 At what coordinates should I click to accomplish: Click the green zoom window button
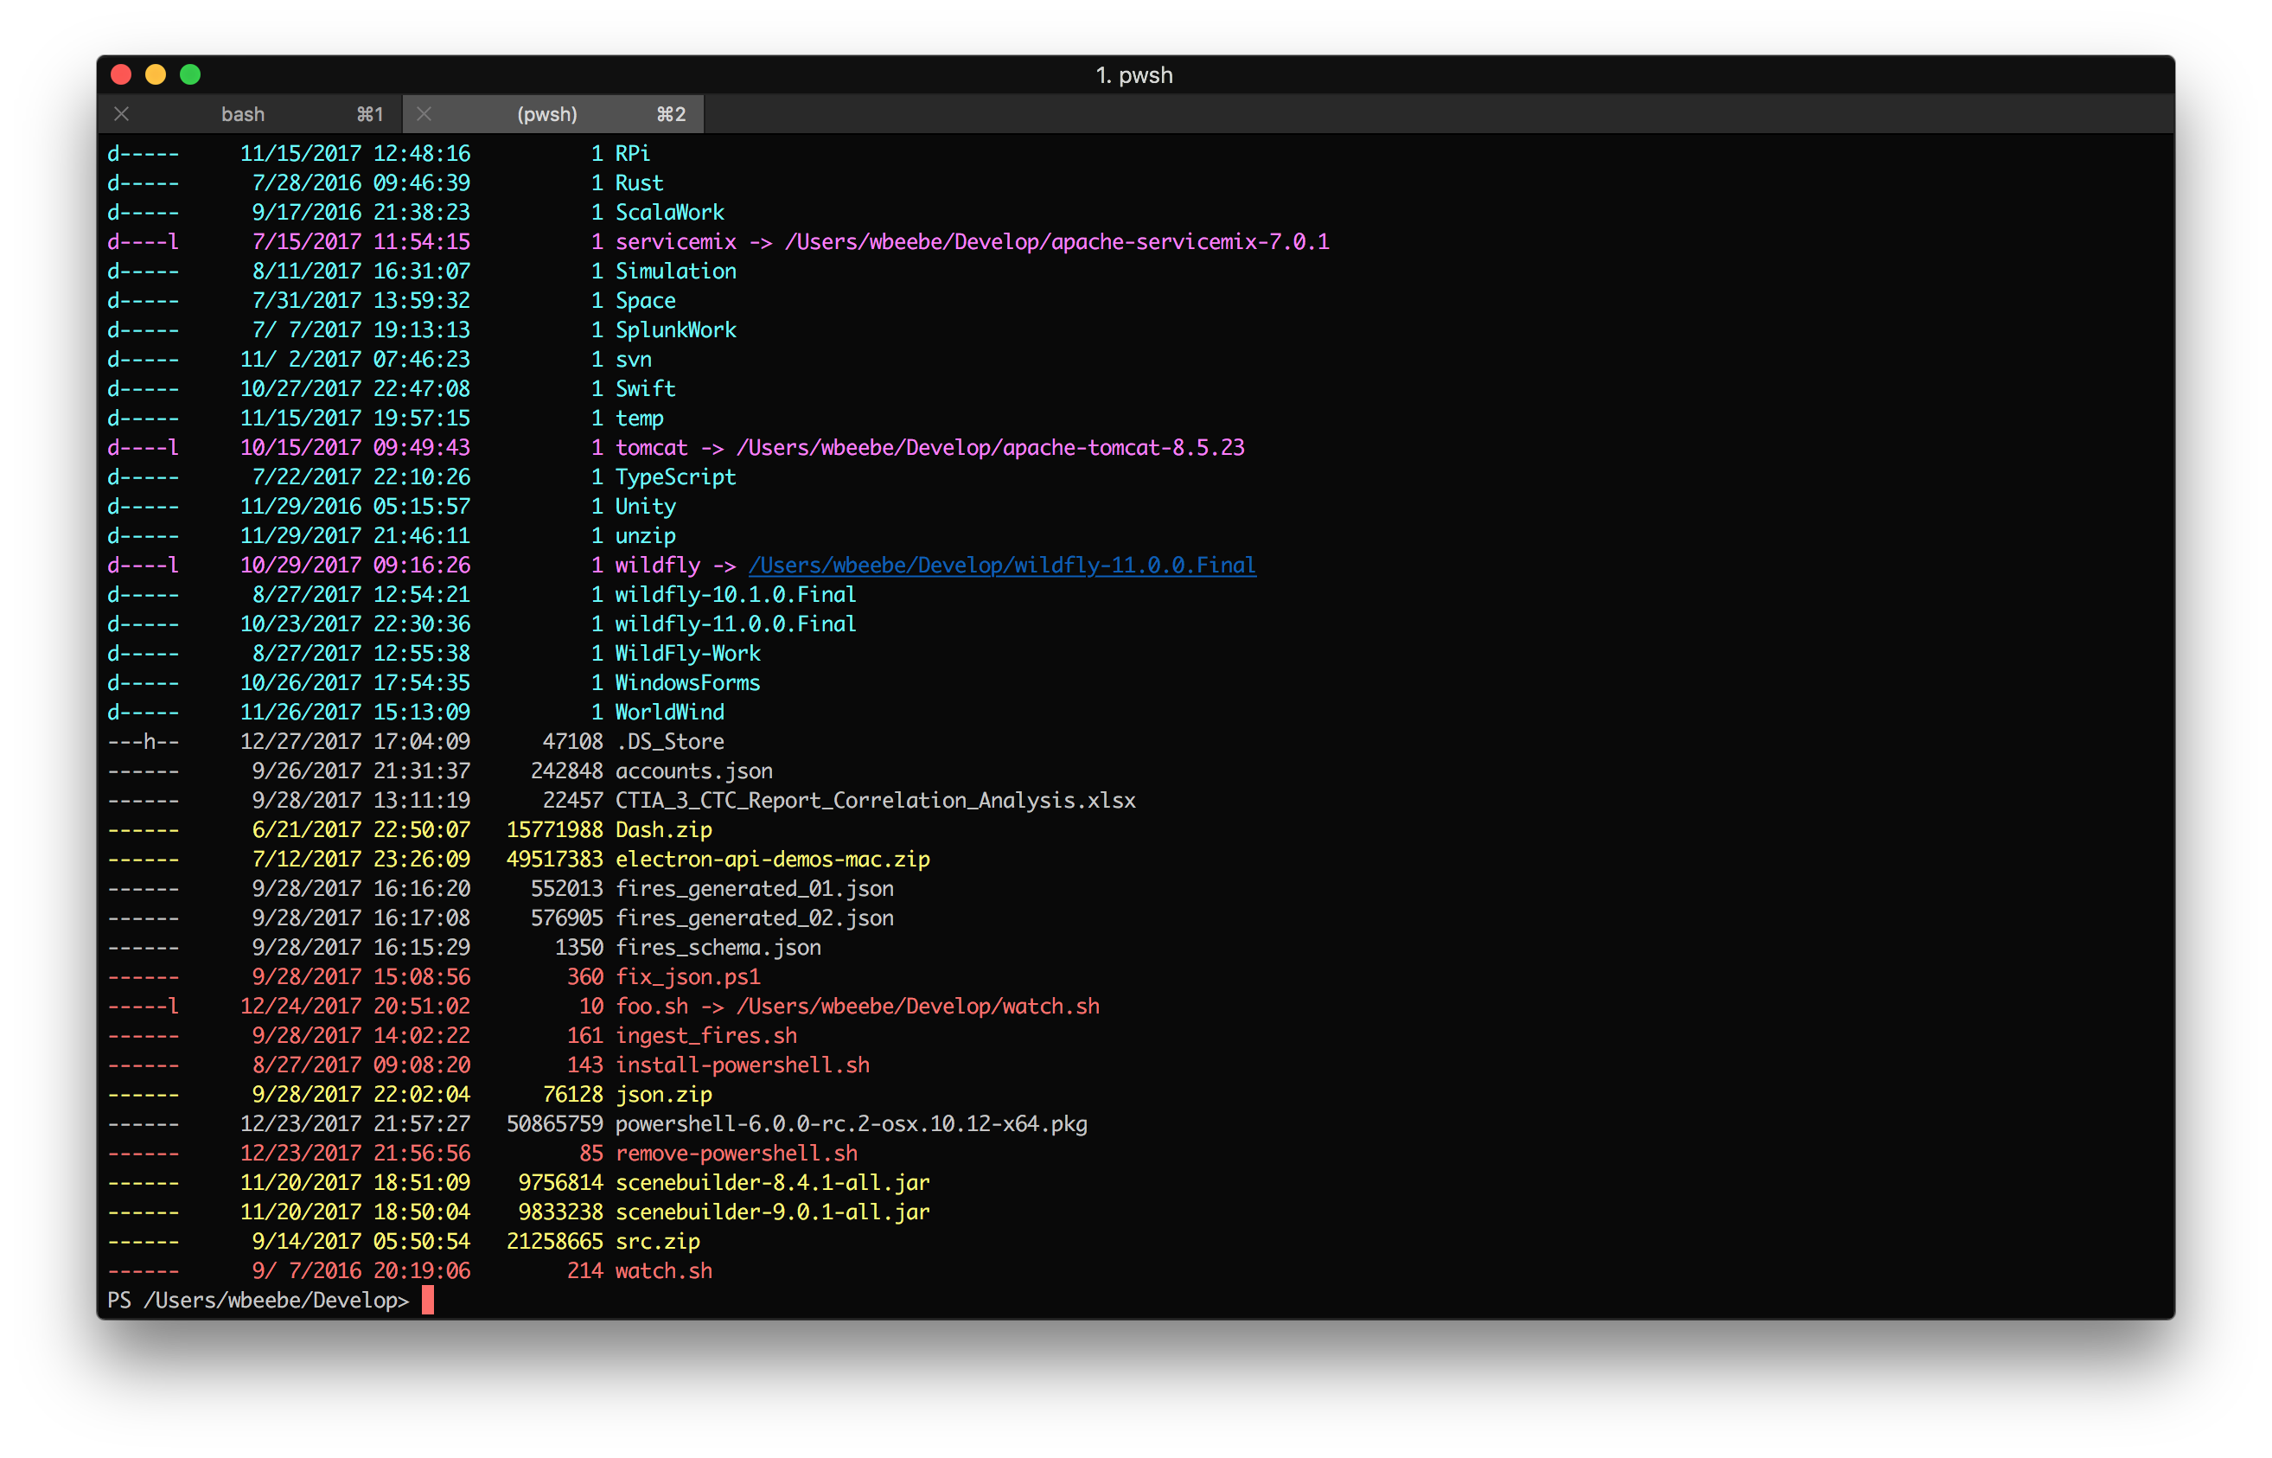(190, 74)
